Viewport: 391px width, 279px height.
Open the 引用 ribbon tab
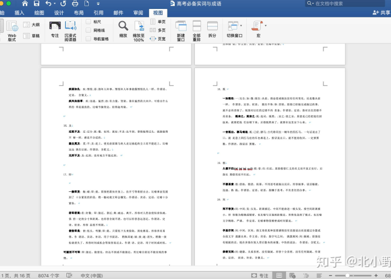98,13
